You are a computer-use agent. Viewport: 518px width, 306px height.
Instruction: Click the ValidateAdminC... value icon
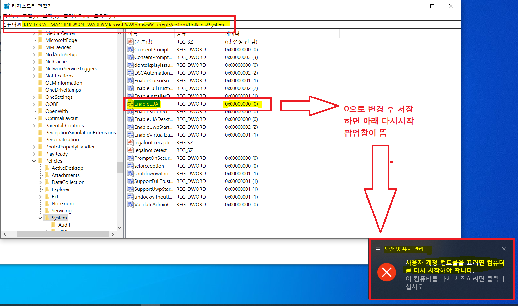pyautogui.click(x=130, y=204)
